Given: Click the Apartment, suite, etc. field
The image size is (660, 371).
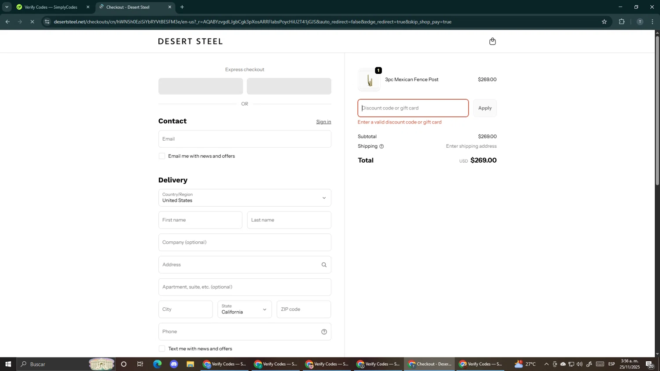Looking at the screenshot, I should pos(245,287).
